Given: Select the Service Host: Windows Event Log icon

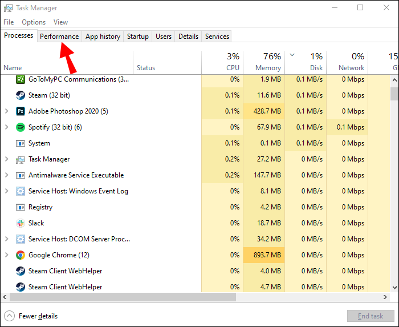Looking at the screenshot, I should pos(21,191).
